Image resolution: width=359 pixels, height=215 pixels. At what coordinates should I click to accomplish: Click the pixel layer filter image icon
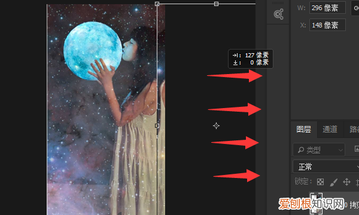pyautogui.click(x=357, y=149)
